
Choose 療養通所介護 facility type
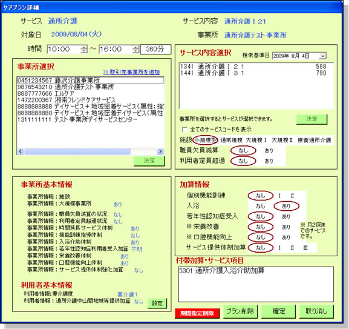pos(315,140)
